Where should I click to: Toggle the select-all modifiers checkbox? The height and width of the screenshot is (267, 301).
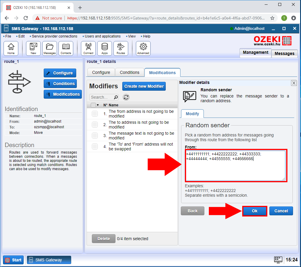93,105
